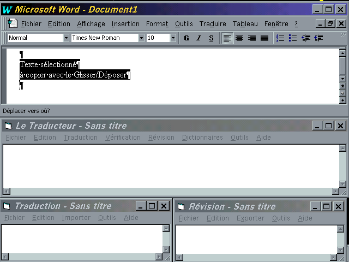Maximize the Traduction window
This screenshot has width=349, height=262.
(152, 206)
